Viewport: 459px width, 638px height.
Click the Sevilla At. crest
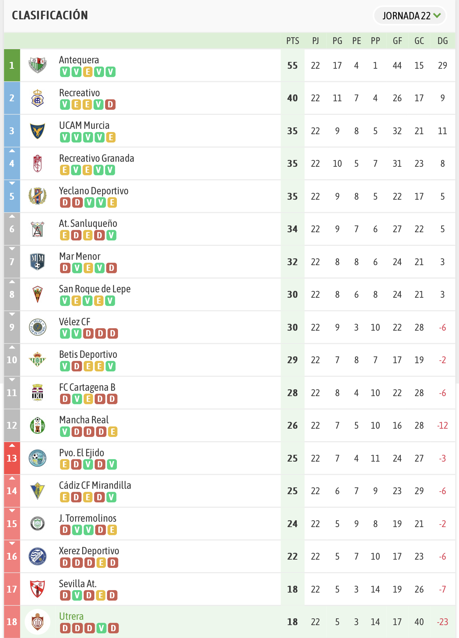tap(38, 589)
